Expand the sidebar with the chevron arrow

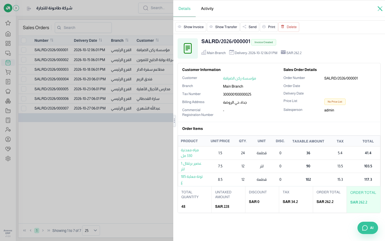(16, 8)
